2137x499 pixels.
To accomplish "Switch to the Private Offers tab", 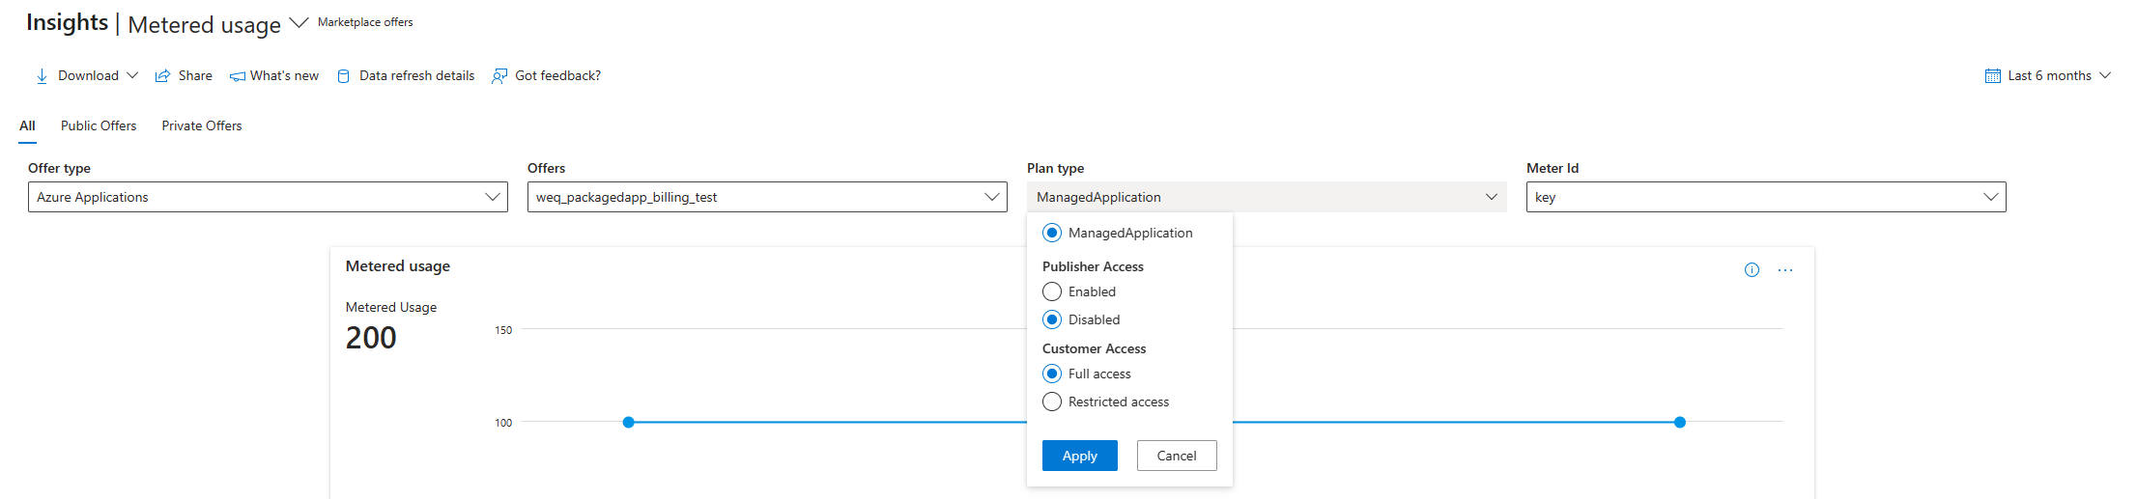I will (x=202, y=125).
